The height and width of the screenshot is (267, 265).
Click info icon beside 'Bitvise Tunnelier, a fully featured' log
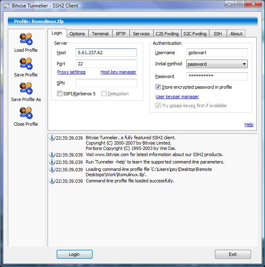pos(52,138)
